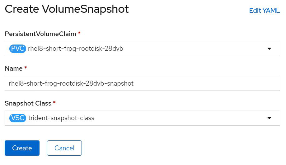The height and width of the screenshot is (165, 286).
Task: Click the red asterisk beside Snapshot Class
Action: coord(54,103)
